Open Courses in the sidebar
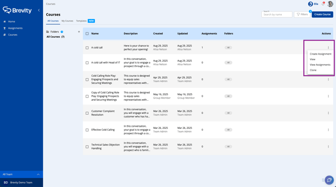Viewport: 336px width, 187px height. [13, 35]
